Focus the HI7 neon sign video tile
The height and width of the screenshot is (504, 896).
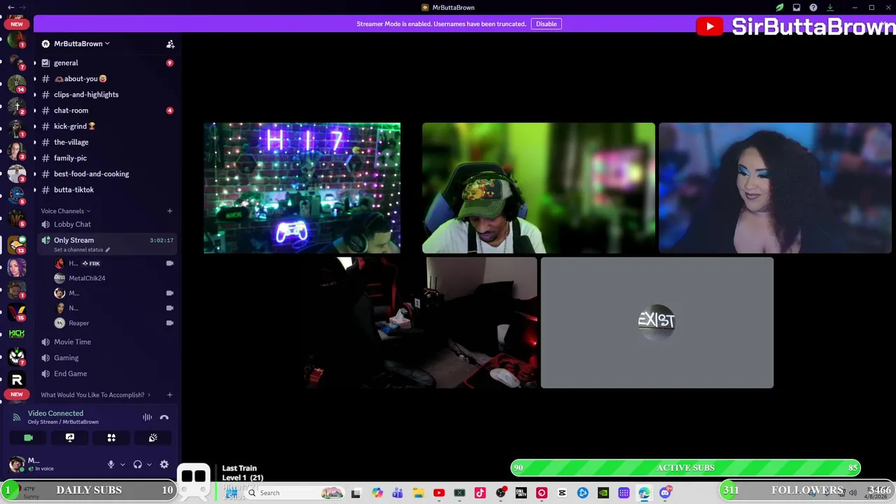click(x=302, y=188)
